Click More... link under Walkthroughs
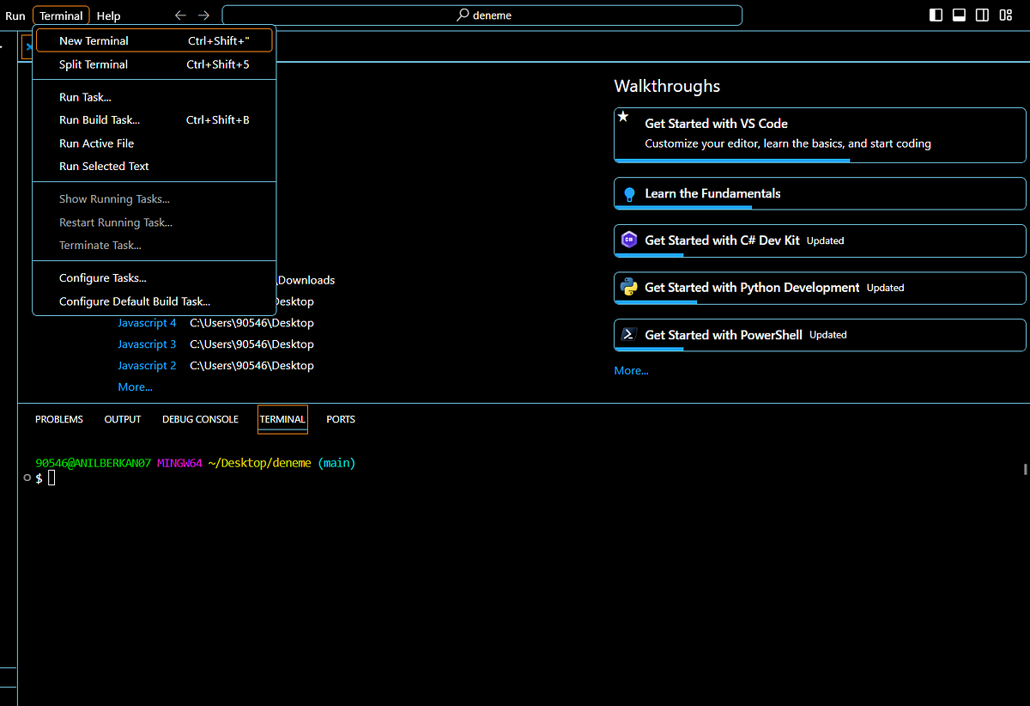The width and height of the screenshot is (1030, 706). pos(631,371)
